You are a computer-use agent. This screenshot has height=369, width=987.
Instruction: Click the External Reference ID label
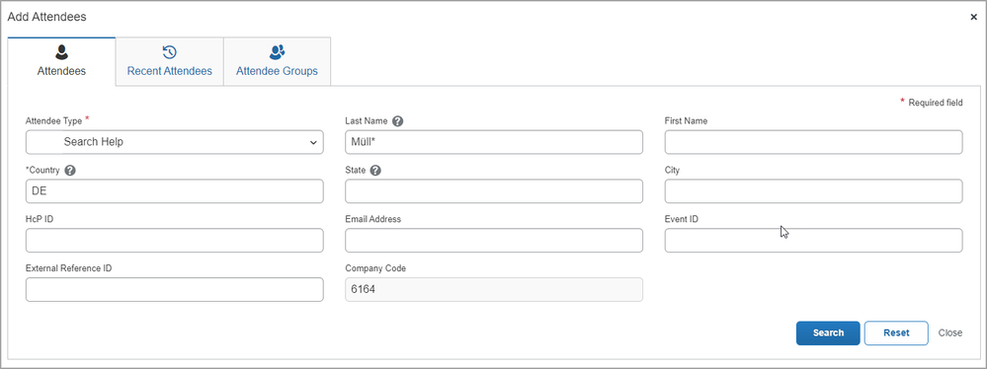(68, 268)
